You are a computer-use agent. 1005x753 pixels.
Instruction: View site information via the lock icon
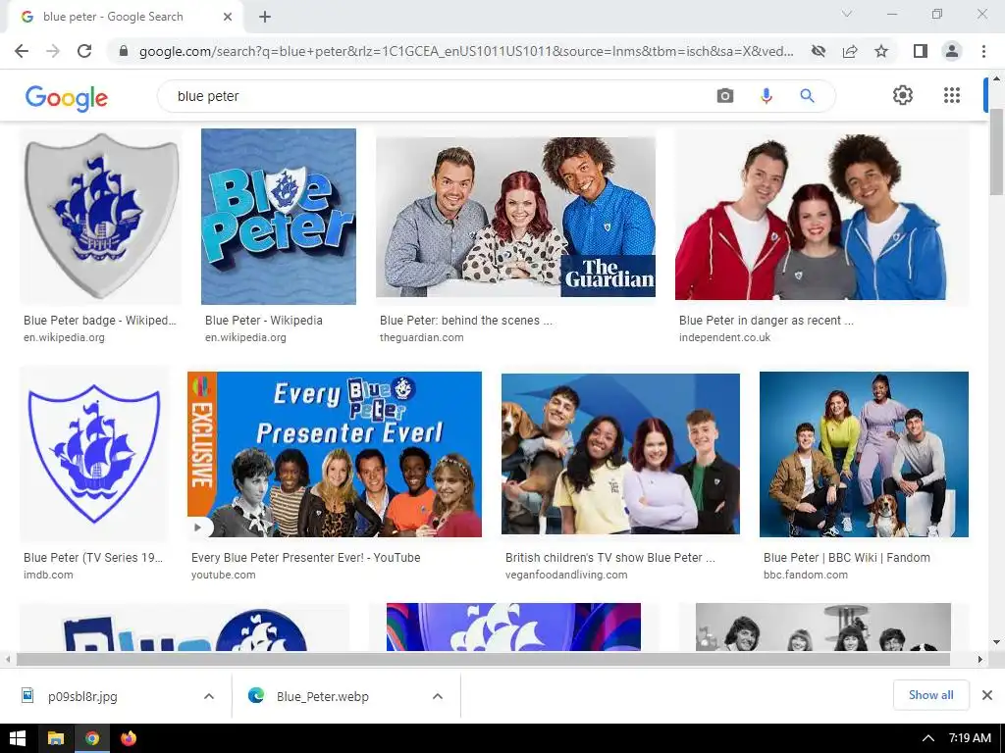[124, 51]
